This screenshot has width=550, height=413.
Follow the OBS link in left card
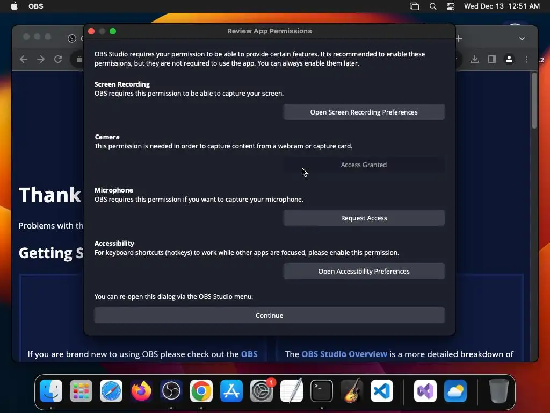[x=249, y=354]
